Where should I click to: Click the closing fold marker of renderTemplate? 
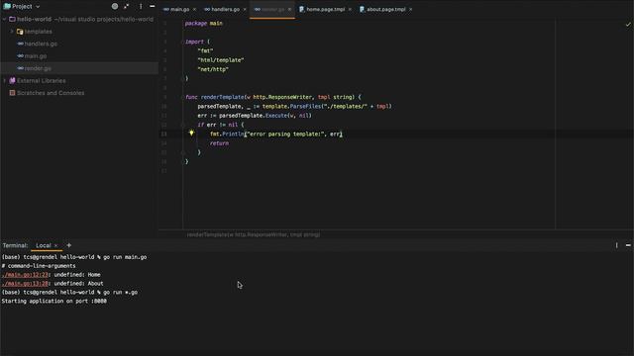[182, 161]
